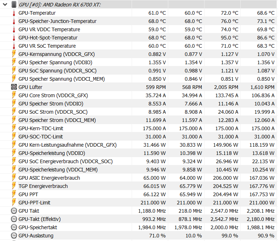Click the 133.745 A core current value
Viewport: 278px width, 241px height.
tap(227, 95)
